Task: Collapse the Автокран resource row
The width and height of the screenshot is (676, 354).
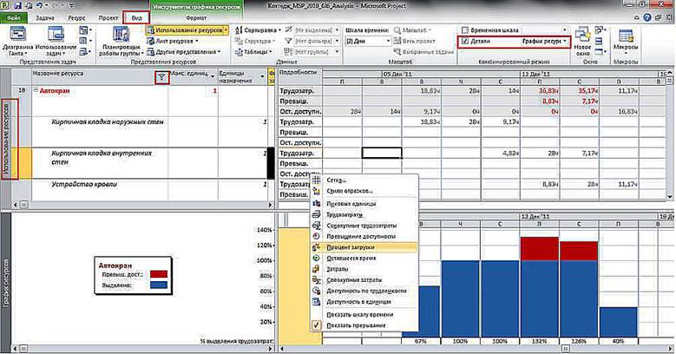Action: pos(36,90)
